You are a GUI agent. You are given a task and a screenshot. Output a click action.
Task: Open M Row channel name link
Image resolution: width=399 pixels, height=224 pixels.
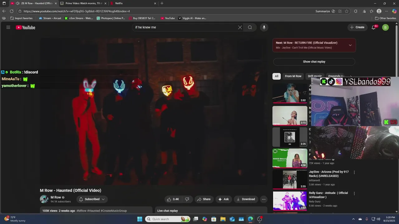point(56,197)
